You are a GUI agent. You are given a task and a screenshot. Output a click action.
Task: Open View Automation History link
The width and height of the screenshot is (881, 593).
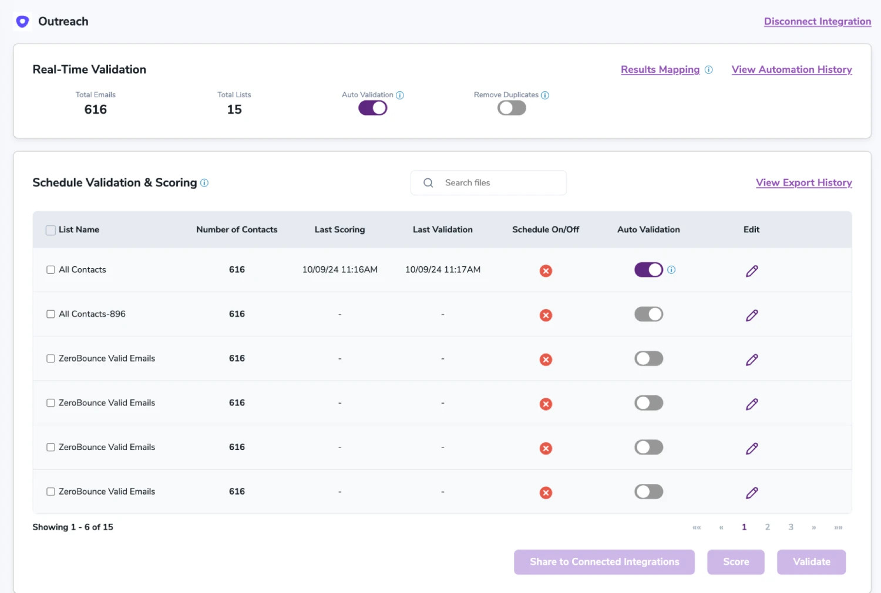point(791,70)
